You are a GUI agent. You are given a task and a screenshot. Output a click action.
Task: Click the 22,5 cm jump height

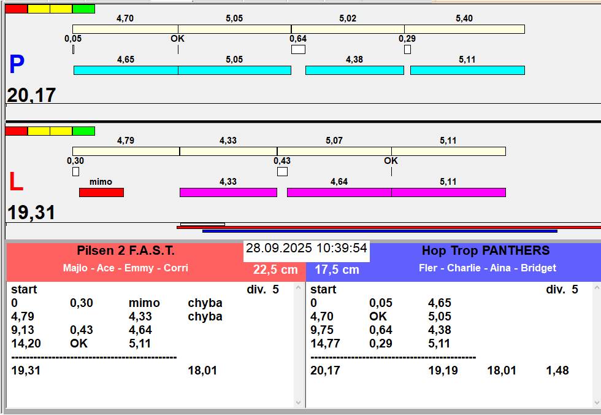click(275, 270)
